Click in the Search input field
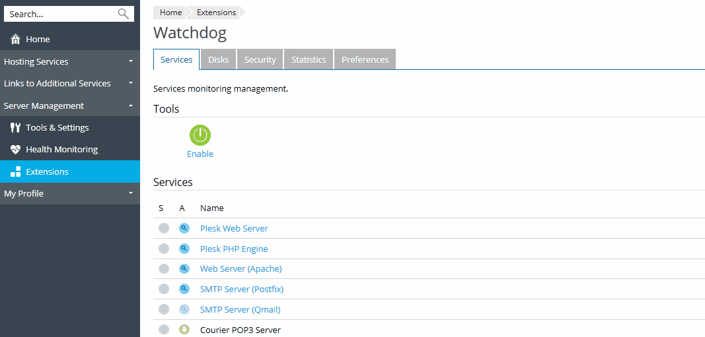 coord(59,14)
